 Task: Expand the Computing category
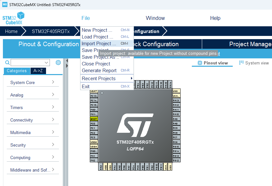point(33,157)
